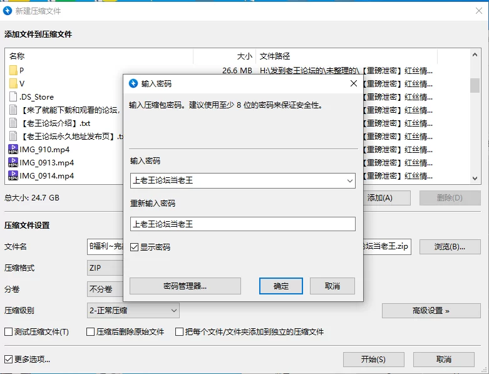This screenshot has height=374, width=489.
Task: Select the .DS_Store file name
Action: [x=36, y=97]
